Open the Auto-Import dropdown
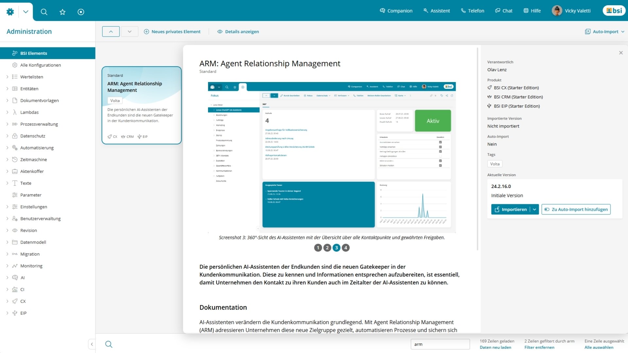This screenshot has width=628, height=353. coord(604,31)
